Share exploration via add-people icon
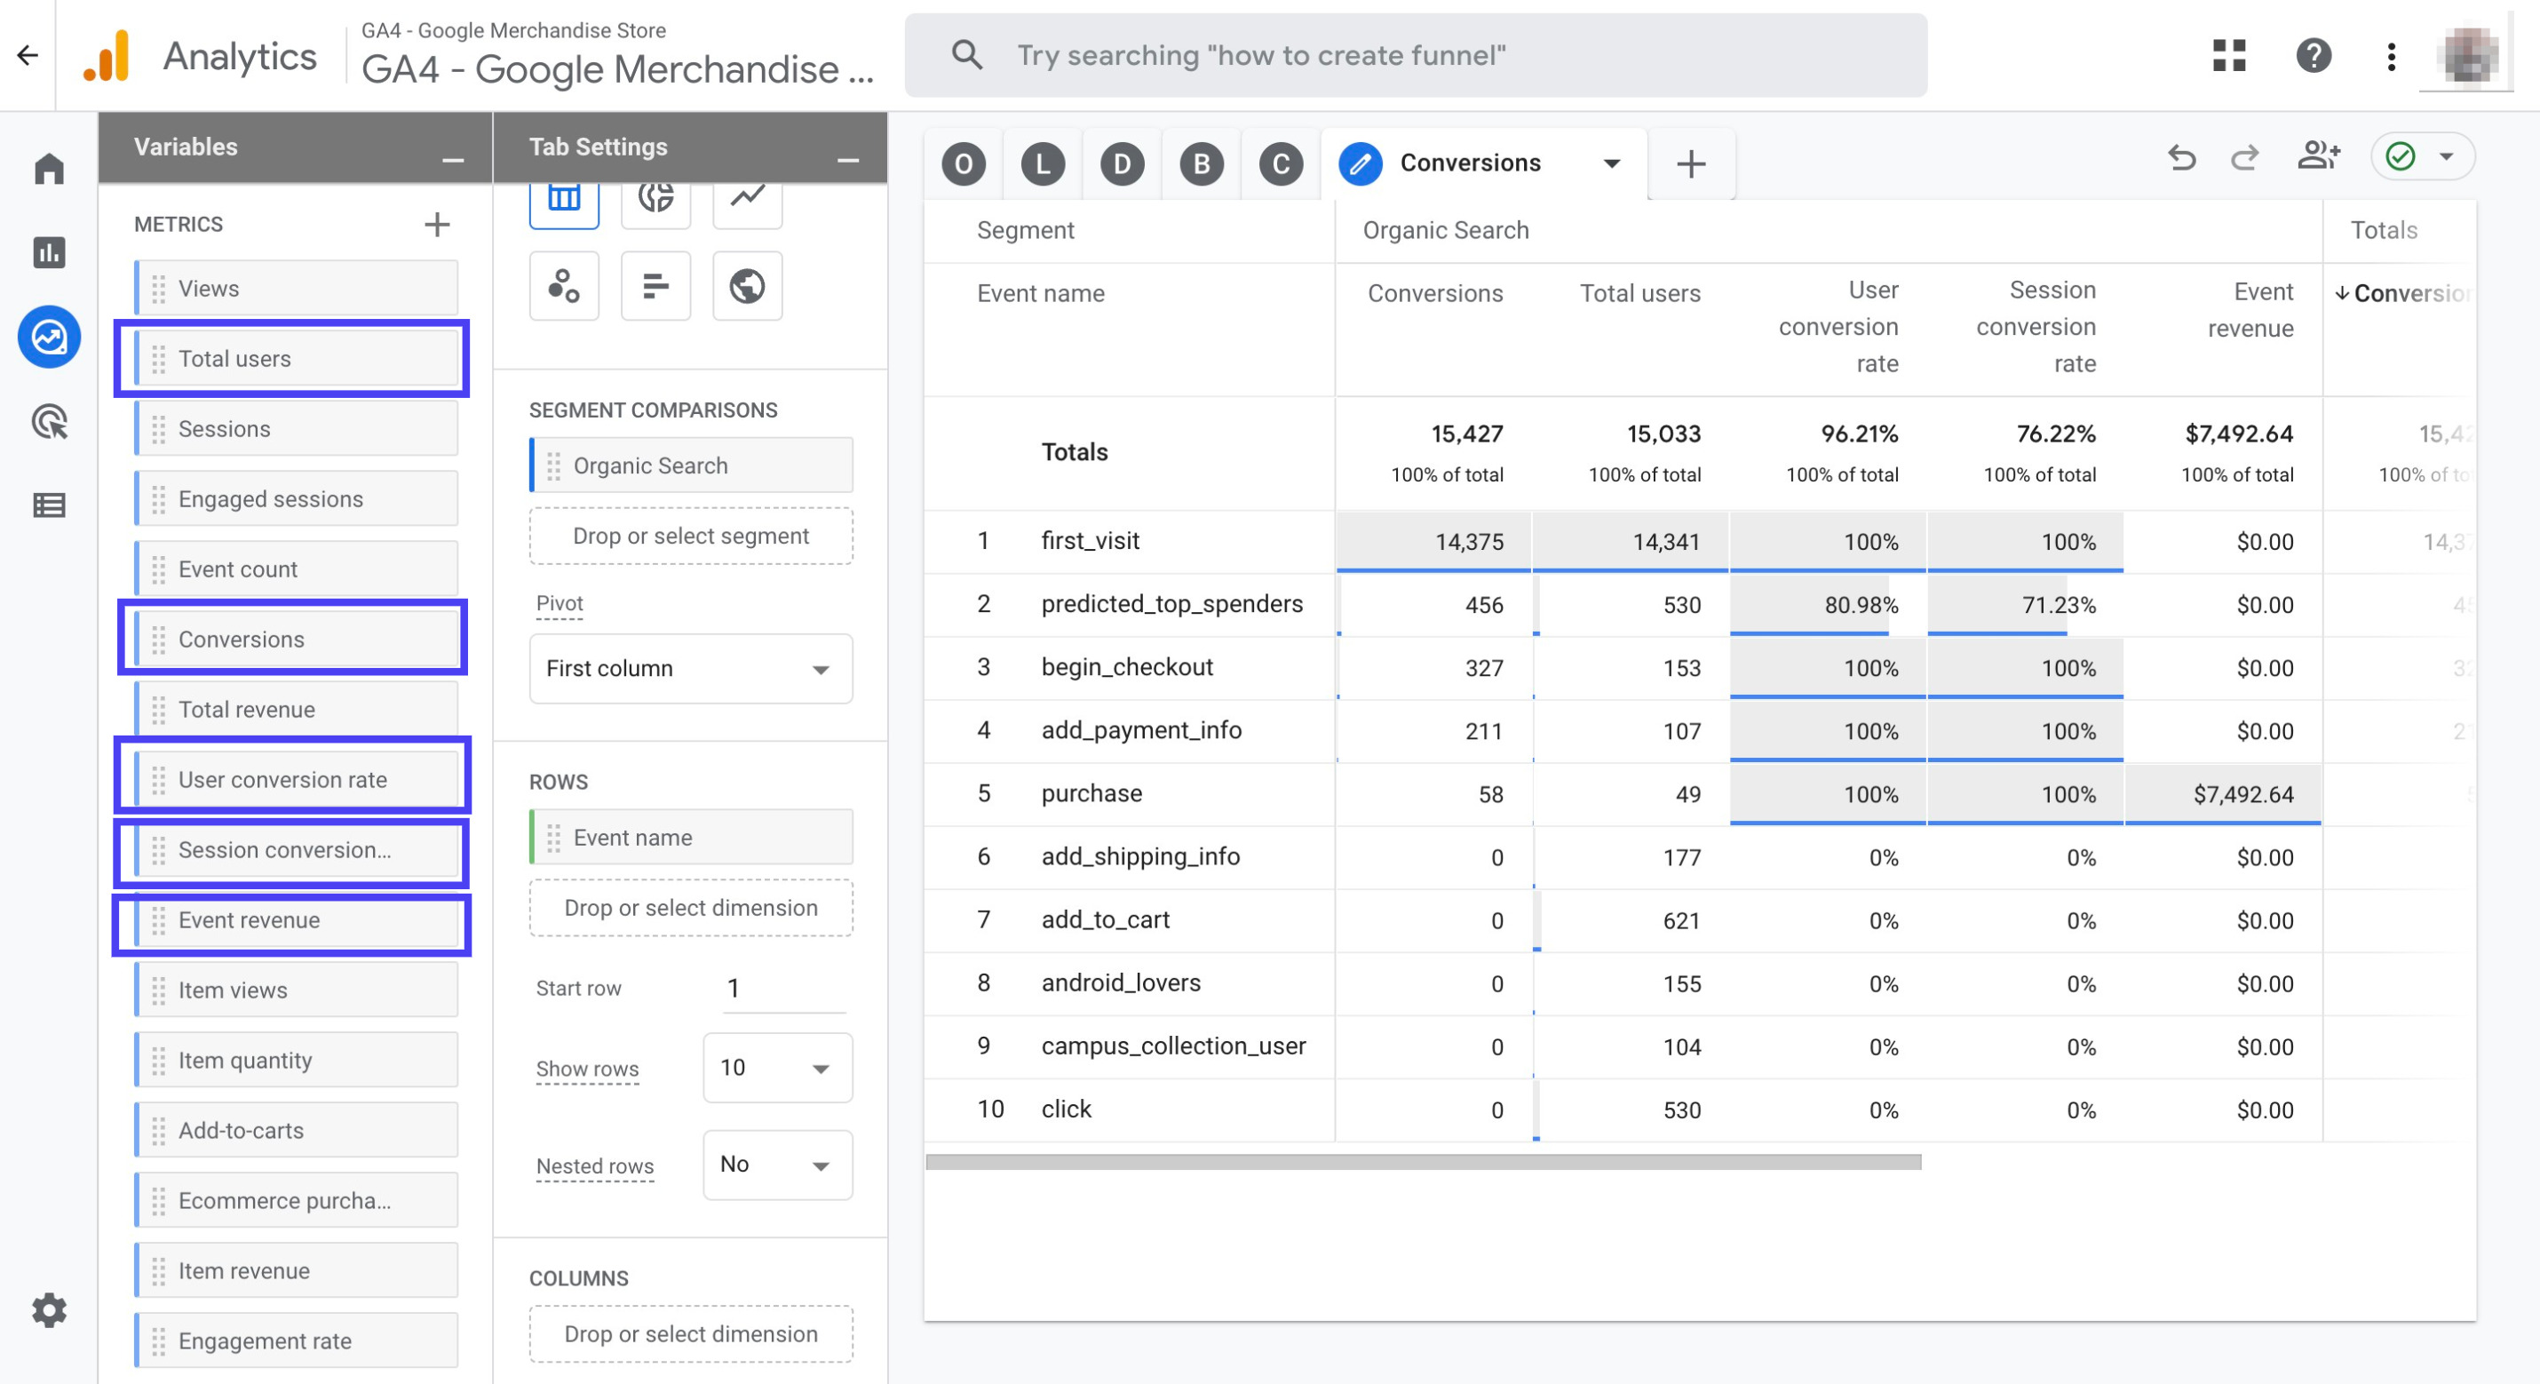Viewport: 2540px width, 1384px height. [x=2318, y=155]
